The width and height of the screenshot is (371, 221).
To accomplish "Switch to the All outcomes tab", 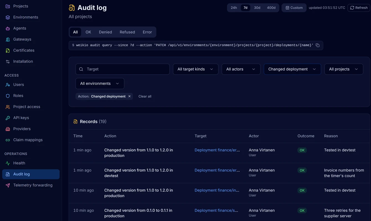I will point(75,32).
